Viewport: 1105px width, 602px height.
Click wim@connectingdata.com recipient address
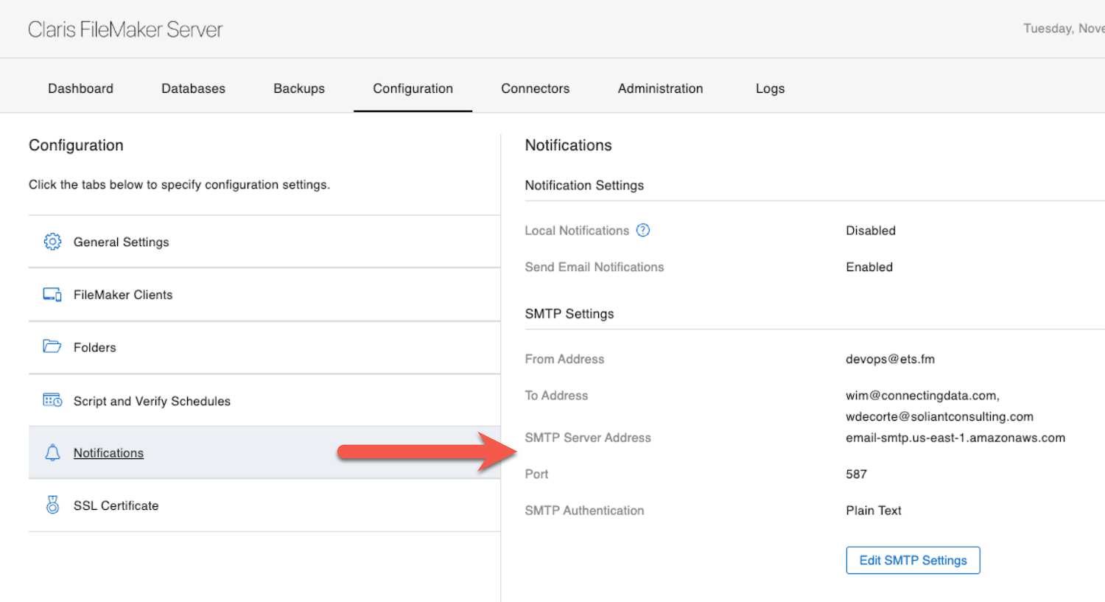[x=922, y=396]
